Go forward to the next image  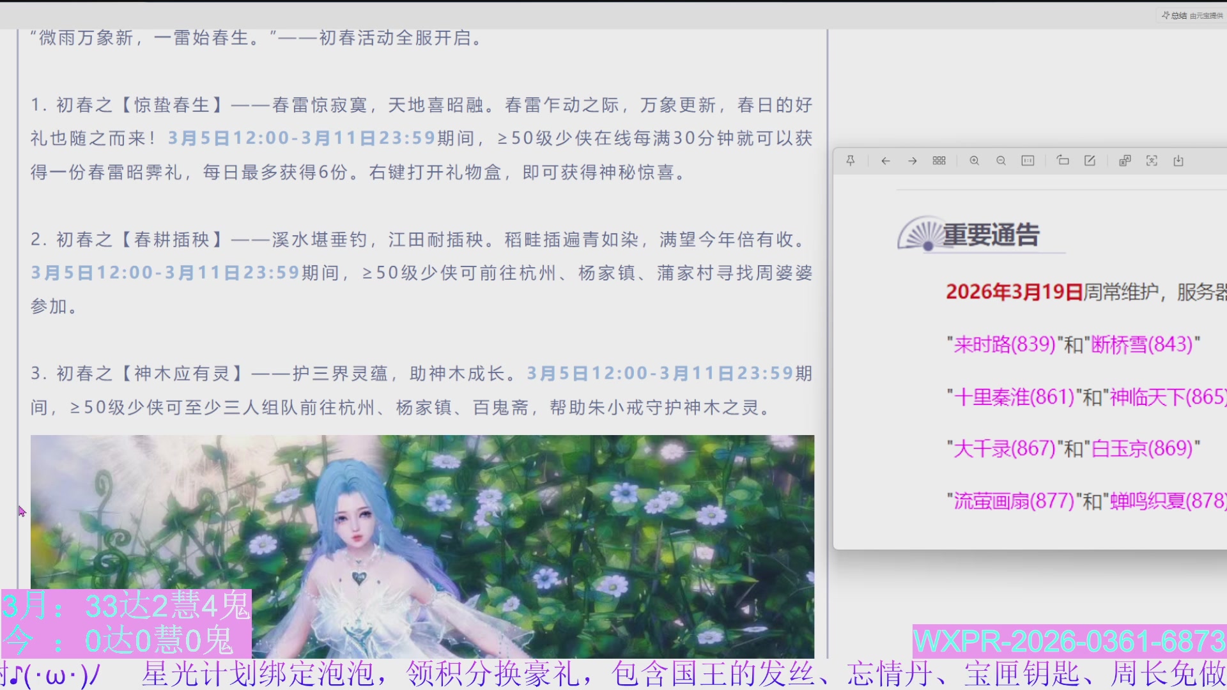912,160
